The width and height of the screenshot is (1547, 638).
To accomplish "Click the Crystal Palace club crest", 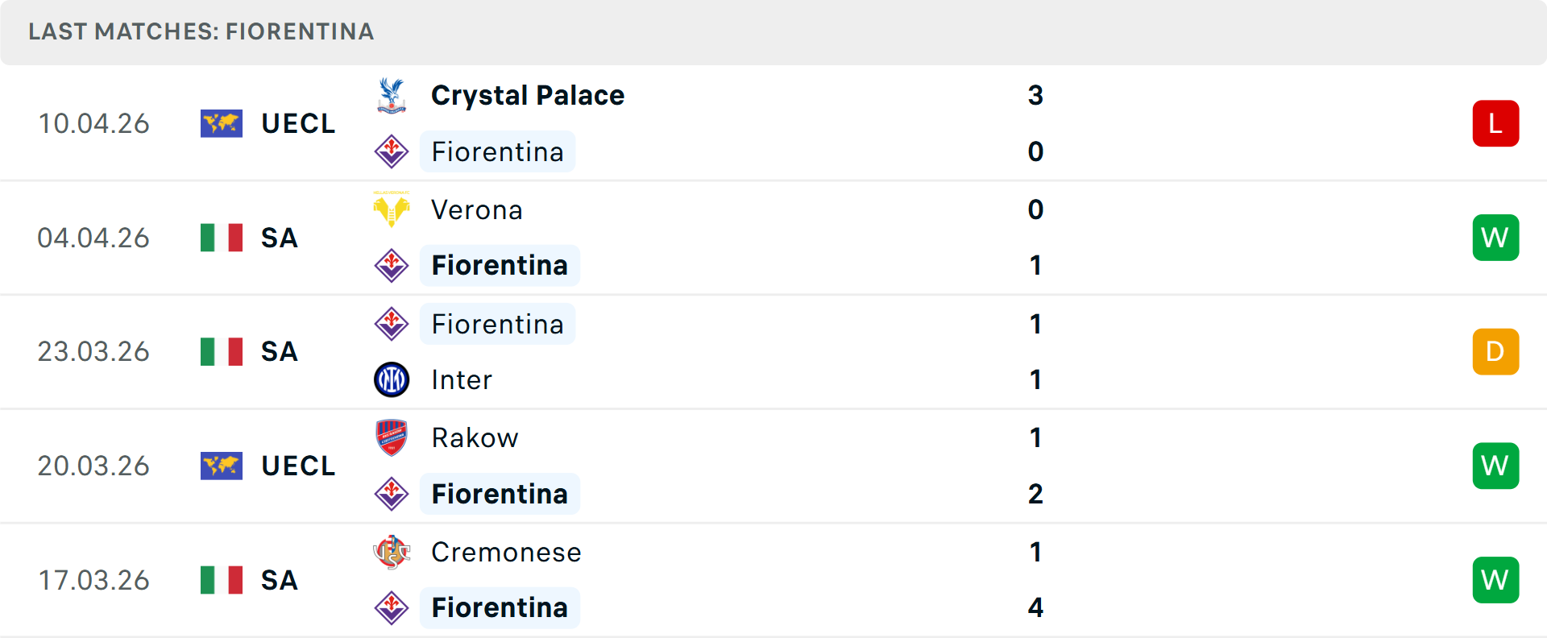I will [392, 95].
